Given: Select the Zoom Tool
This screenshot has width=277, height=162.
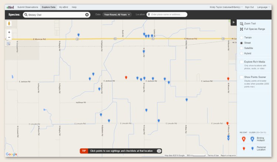Looking at the screenshot, I should (x=248, y=23).
